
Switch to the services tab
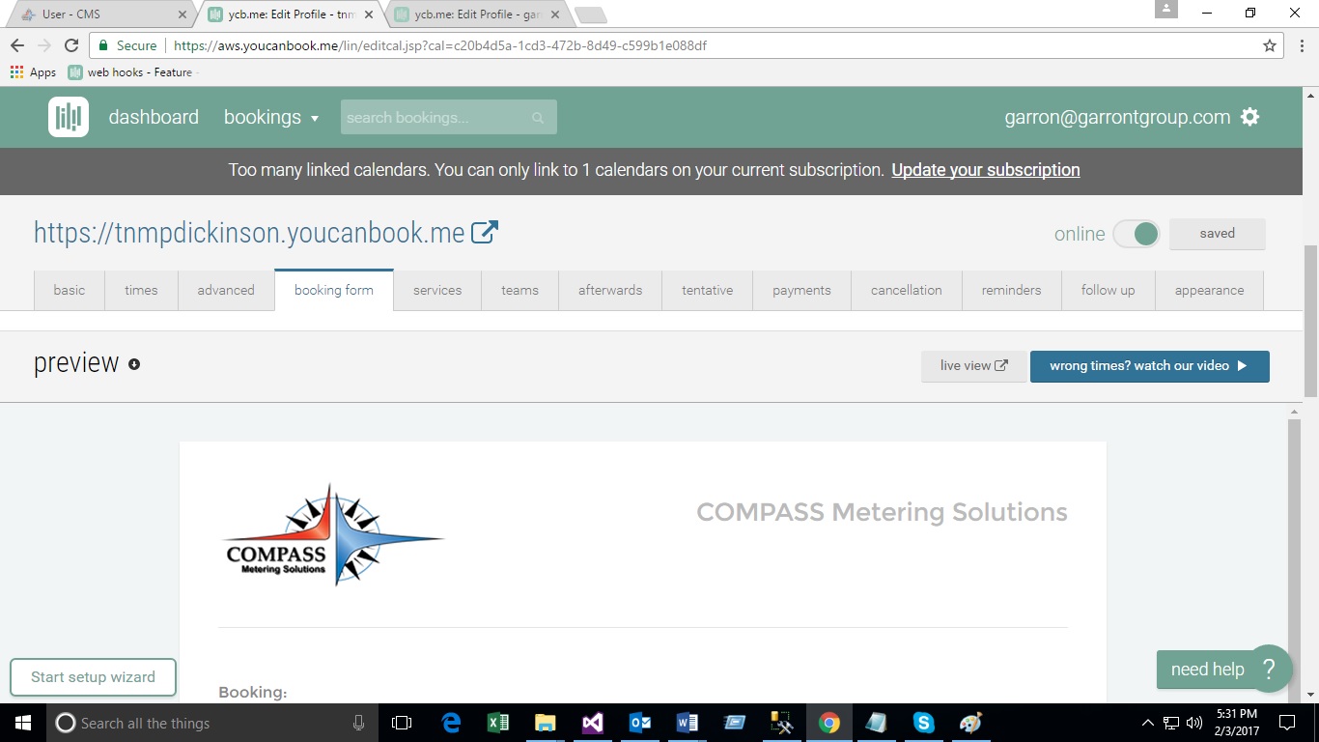(x=437, y=290)
